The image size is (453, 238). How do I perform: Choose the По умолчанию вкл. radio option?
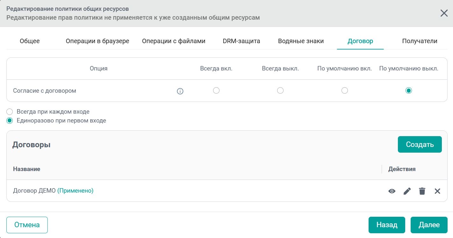[344, 91]
